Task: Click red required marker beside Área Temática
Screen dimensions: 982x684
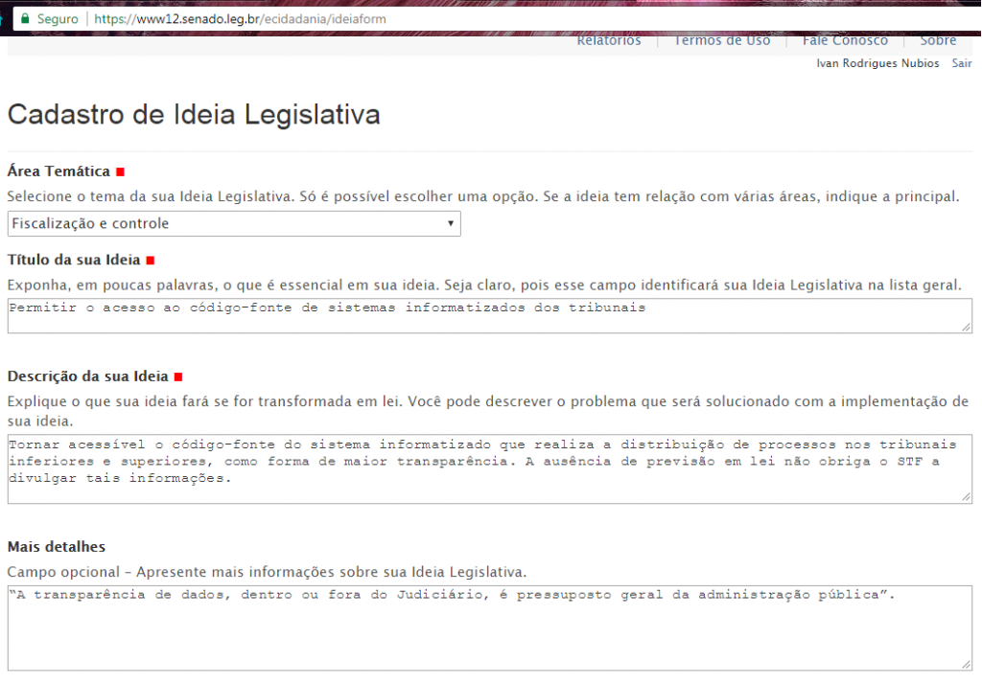Action: [120, 172]
